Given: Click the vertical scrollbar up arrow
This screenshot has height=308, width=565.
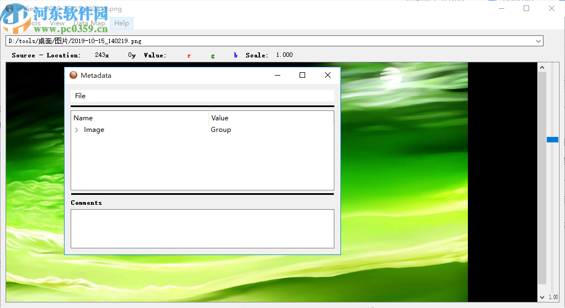Looking at the screenshot, I should [x=542, y=67].
